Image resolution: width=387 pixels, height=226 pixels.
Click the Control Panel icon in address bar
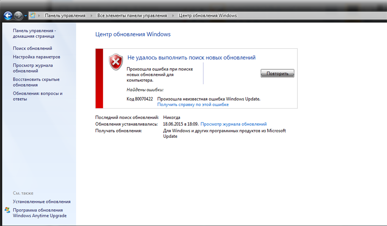[33, 15]
